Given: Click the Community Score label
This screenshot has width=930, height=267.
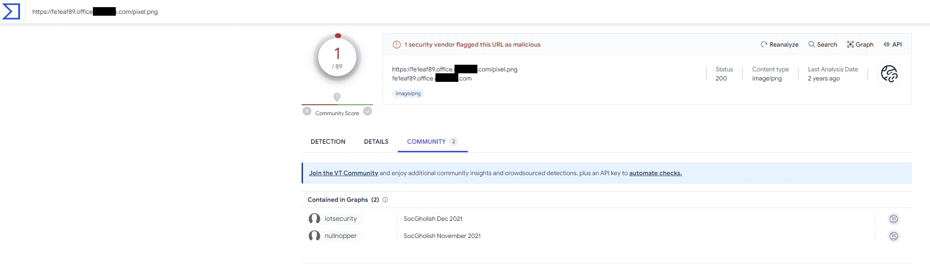Looking at the screenshot, I should pyautogui.click(x=337, y=113).
